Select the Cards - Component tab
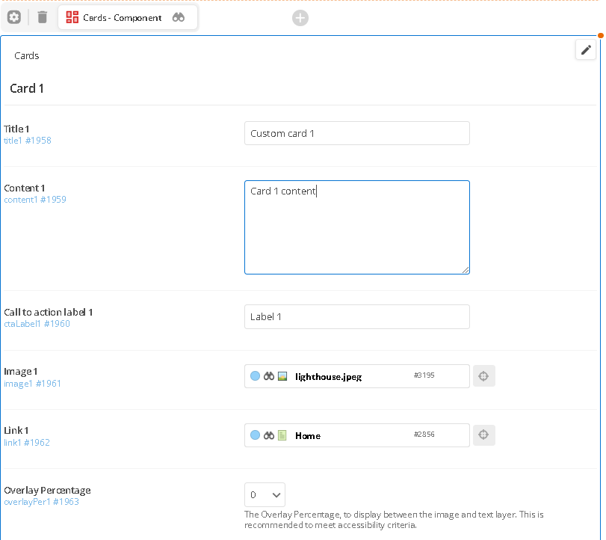606x540 pixels. (x=128, y=17)
